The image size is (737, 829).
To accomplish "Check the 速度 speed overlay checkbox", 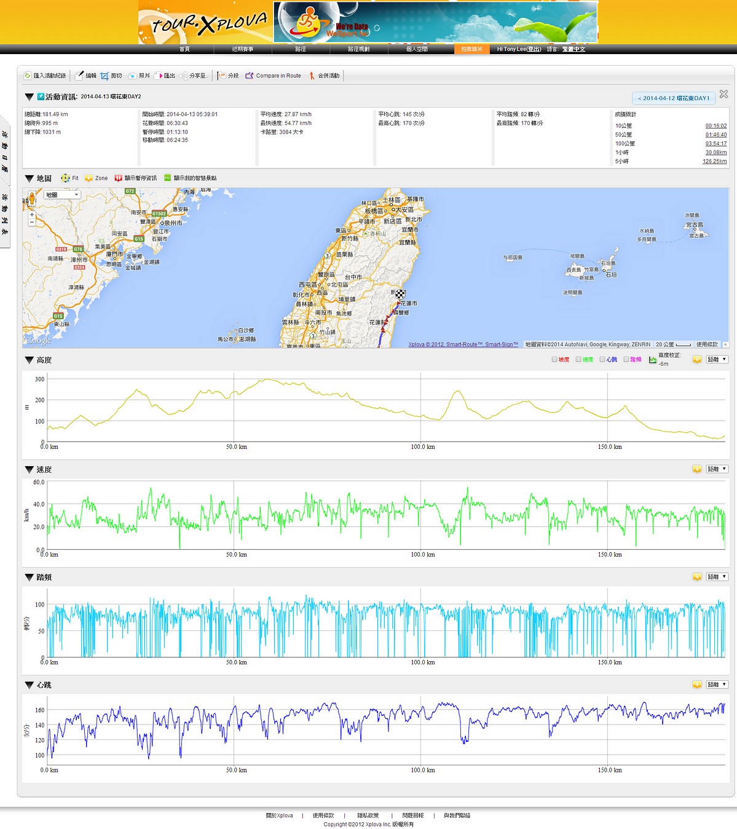I will [578, 360].
